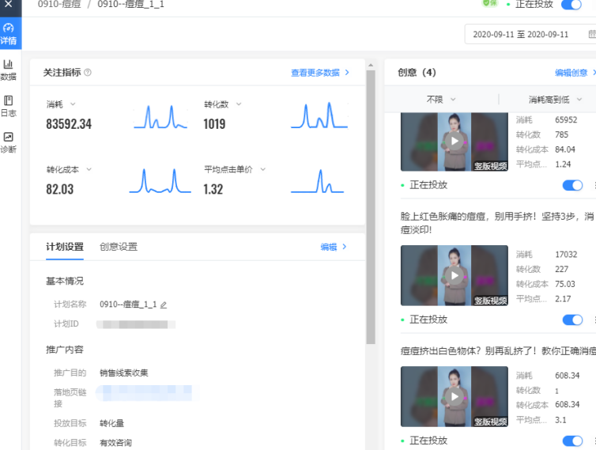Viewport: 596px width, 450px height.
Task: Expand the 消耗 metric dropdown
Action: (x=73, y=104)
